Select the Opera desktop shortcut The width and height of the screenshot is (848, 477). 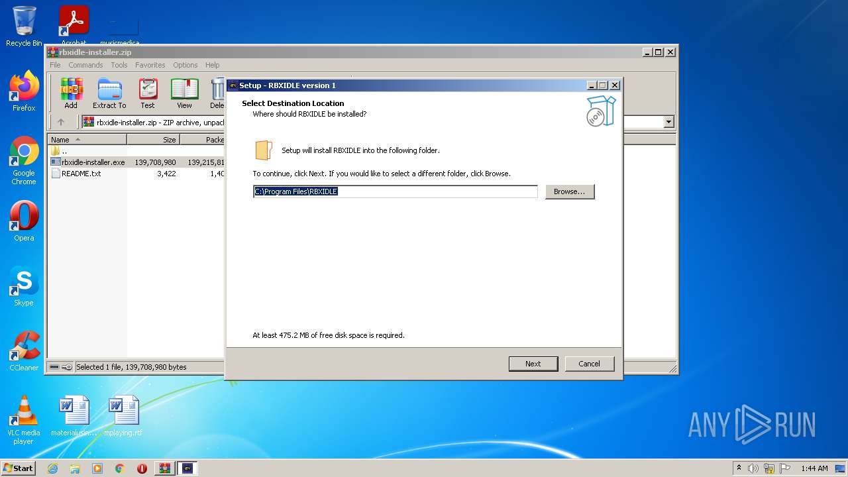24,221
